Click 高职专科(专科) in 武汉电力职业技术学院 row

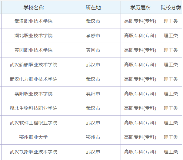(x=140, y=79)
